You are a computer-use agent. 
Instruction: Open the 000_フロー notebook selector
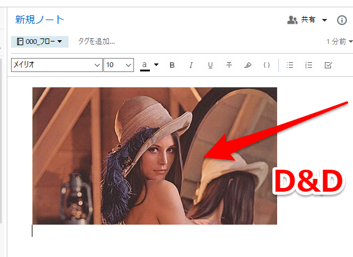tap(40, 42)
